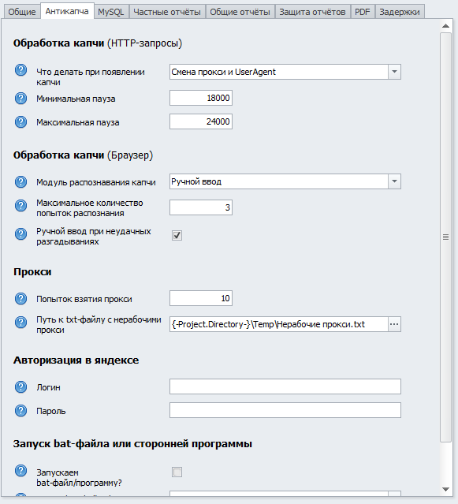The height and width of the screenshot is (504, 458).
Task: Switch to the MySQL tab
Action: (111, 12)
